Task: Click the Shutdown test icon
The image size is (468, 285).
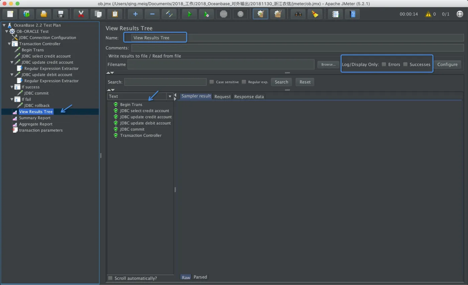Action: [240, 14]
